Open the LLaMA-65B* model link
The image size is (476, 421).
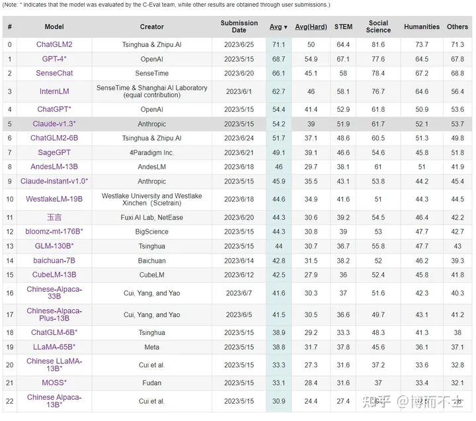(x=54, y=347)
